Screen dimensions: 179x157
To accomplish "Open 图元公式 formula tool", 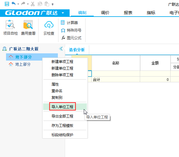I will click(71, 38).
